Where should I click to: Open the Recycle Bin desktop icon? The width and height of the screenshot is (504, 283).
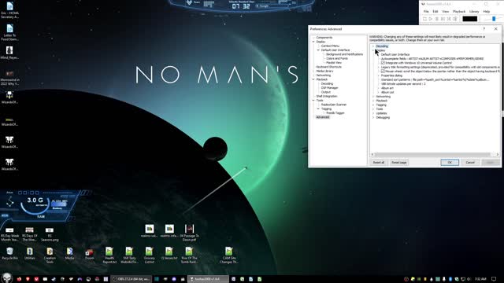pyautogui.click(x=9, y=253)
